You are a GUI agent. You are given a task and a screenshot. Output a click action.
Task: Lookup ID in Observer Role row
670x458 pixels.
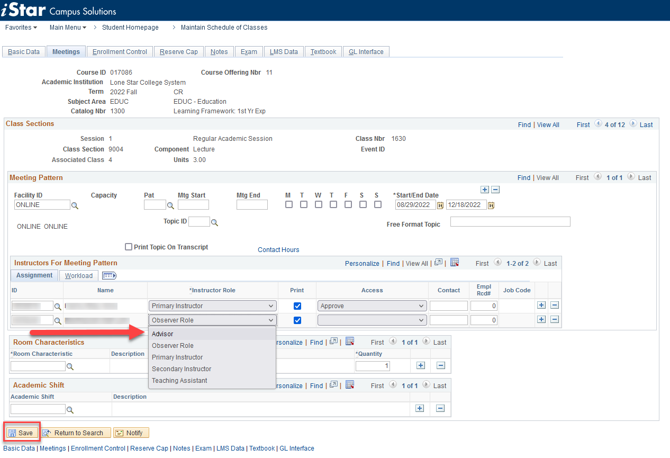click(58, 320)
